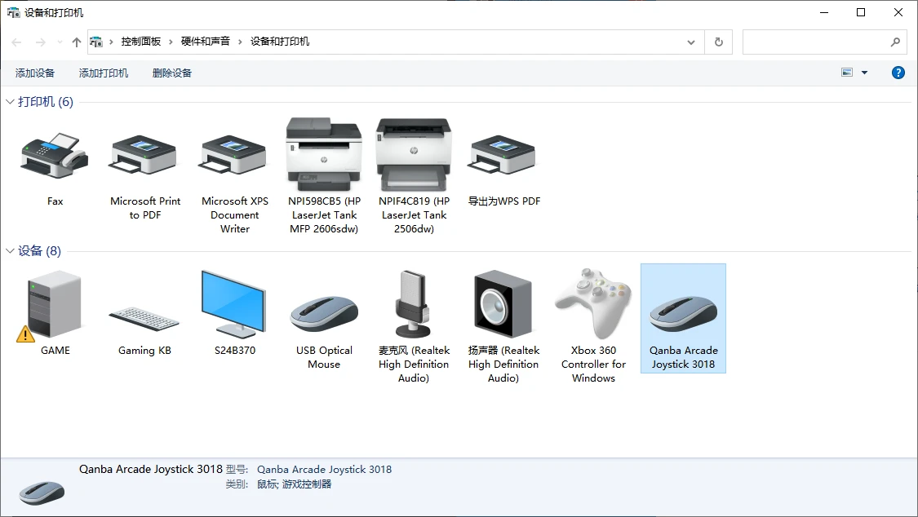Click the forward navigation arrow
The image size is (918, 517).
tap(41, 42)
